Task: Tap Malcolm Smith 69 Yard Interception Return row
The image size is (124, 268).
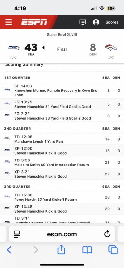Action: click(x=62, y=162)
